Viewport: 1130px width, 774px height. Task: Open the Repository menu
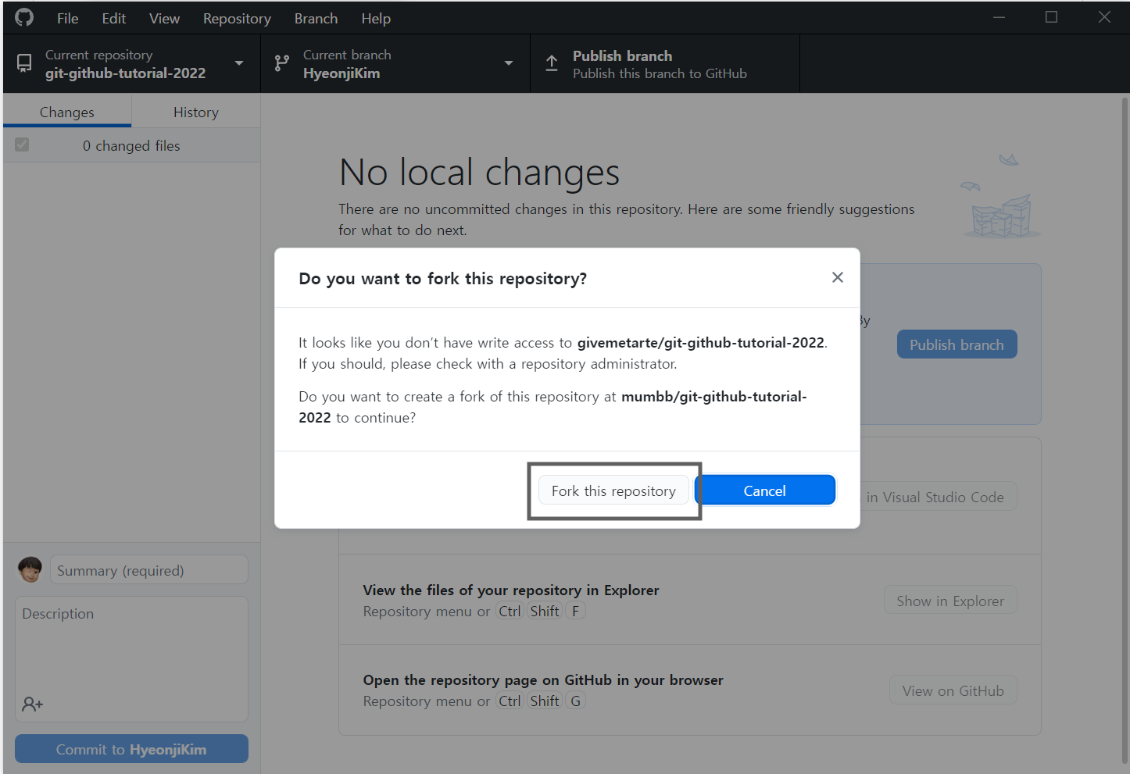pyautogui.click(x=237, y=18)
